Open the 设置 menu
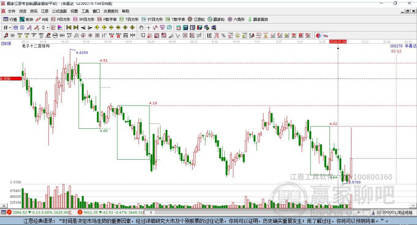 [74, 11]
